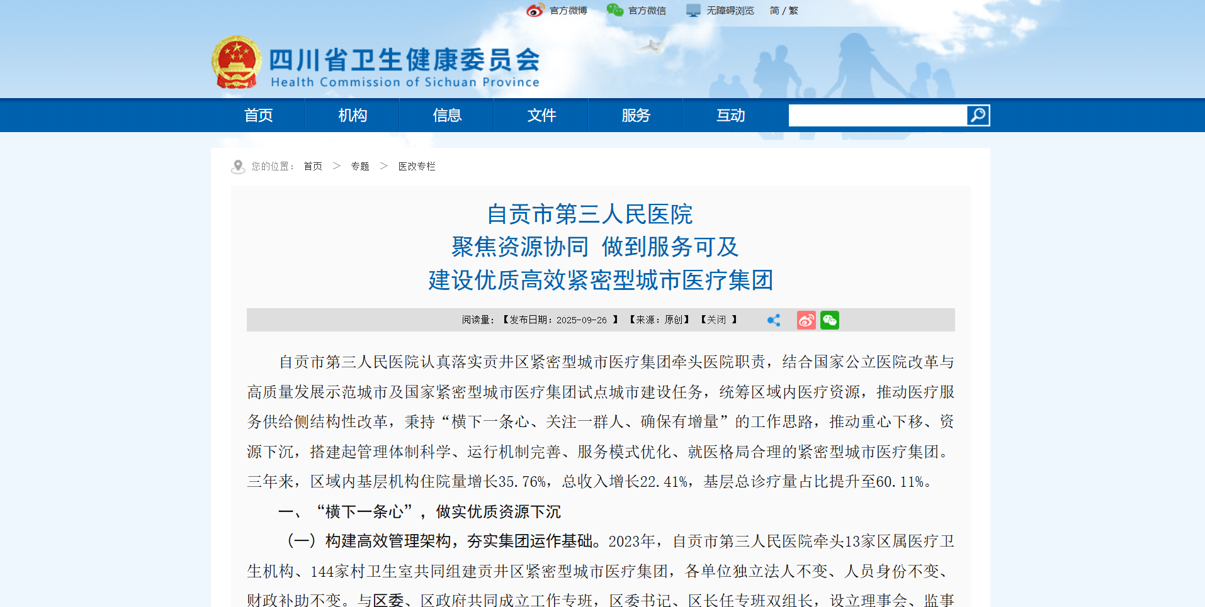The image size is (1205, 607).
Task: Share article via green WeChat icon
Action: 830,320
